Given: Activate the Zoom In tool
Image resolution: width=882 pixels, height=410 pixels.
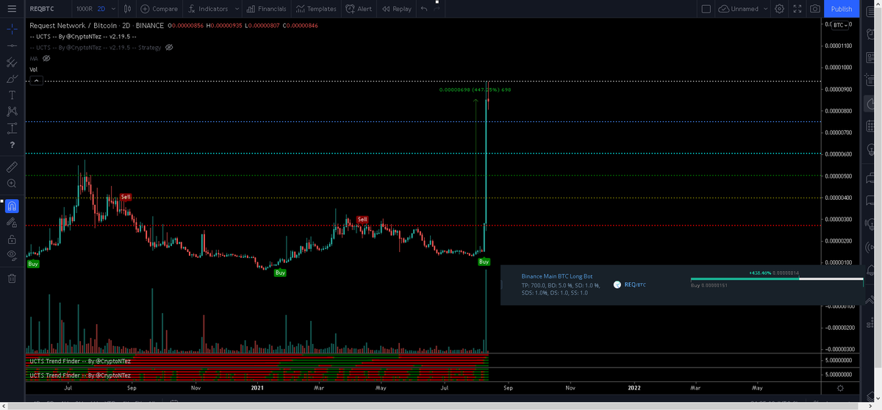Looking at the screenshot, I should (x=12, y=183).
